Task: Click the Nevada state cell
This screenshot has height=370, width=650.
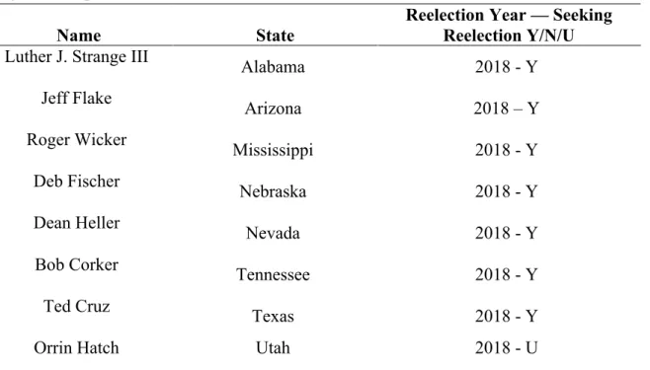Action: (x=273, y=234)
